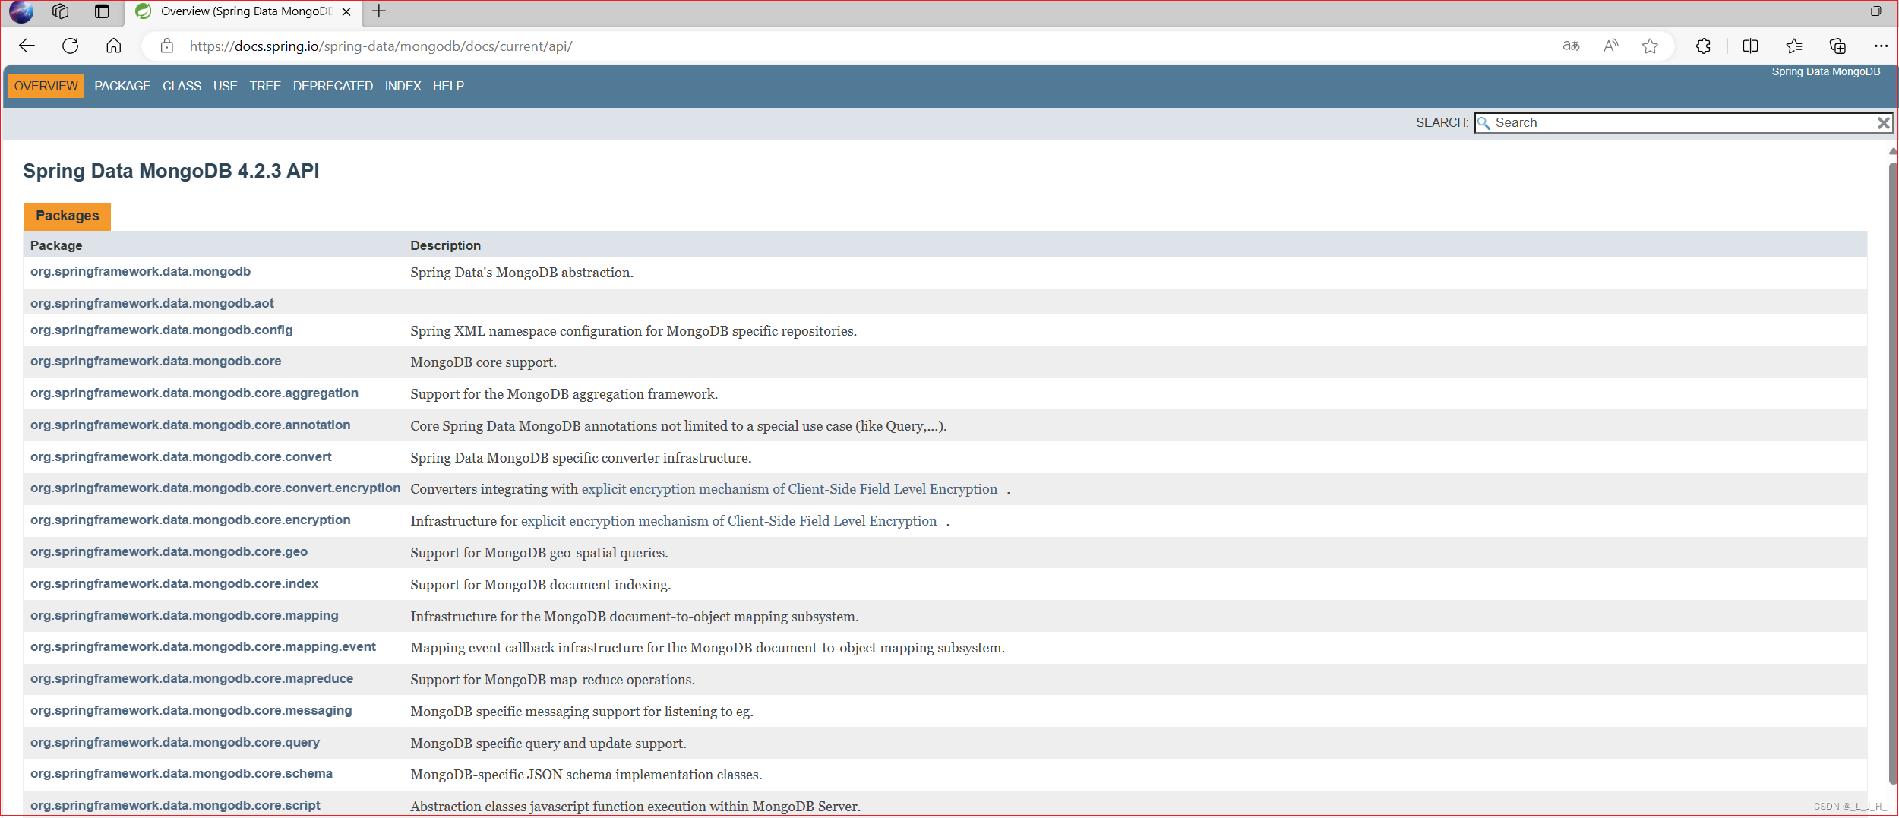Open the core.script package link
This screenshot has width=1899, height=818.
tap(175, 806)
